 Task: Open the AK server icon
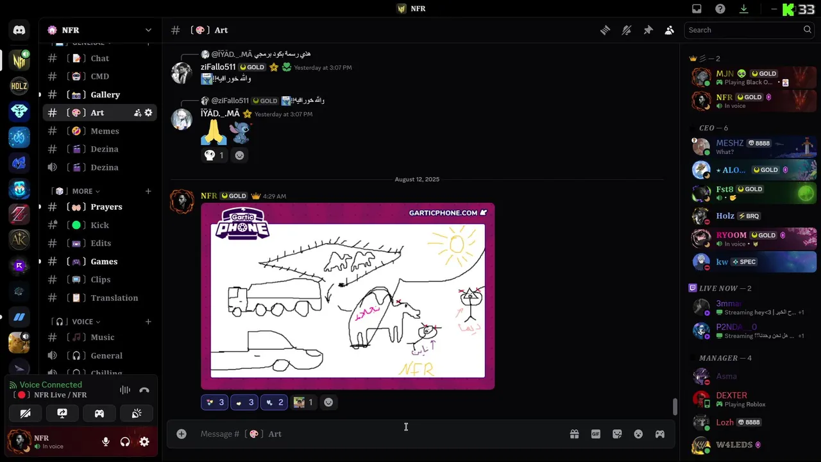(x=19, y=239)
